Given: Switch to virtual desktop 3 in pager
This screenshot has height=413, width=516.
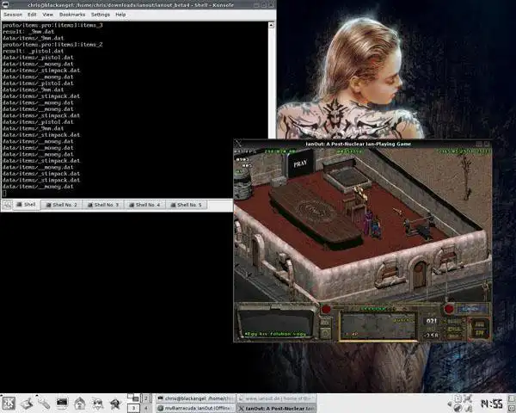Looking at the screenshot, I should click(x=133, y=408).
